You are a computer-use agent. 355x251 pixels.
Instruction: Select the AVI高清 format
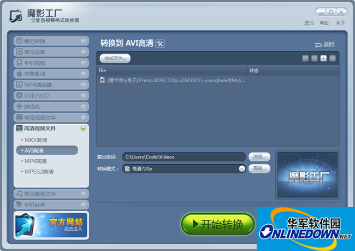(47, 150)
